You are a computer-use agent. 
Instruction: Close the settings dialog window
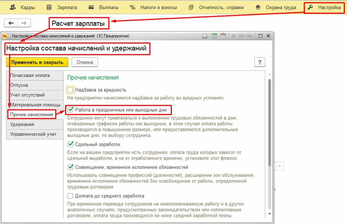[268, 36]
